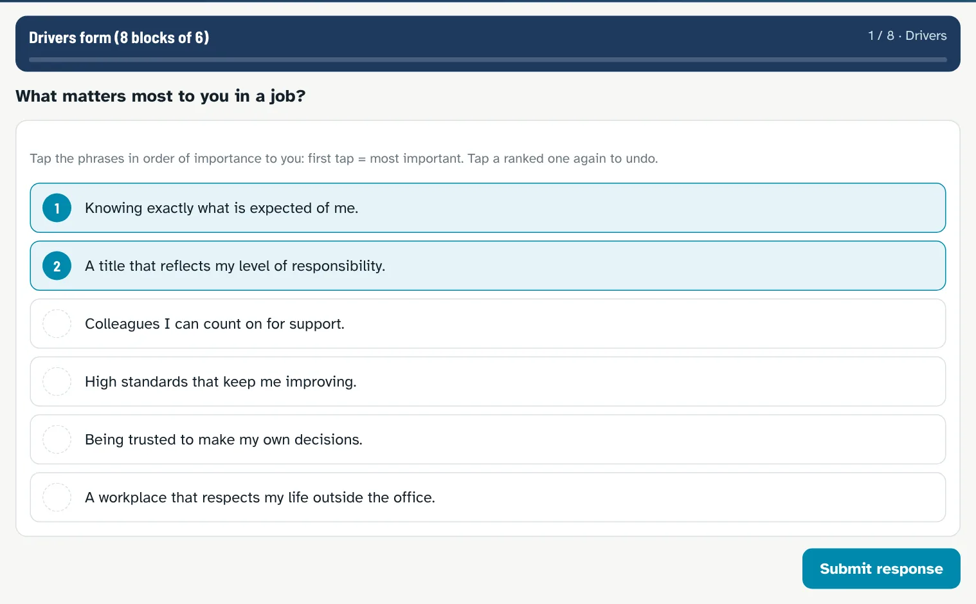Click the Submit response button
The width and height of the screenshot is (976, 604).
pyautogui.click(x=881, y=569)
